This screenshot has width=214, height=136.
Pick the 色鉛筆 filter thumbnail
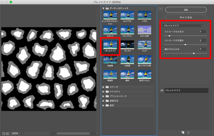[x=110, y=59]
